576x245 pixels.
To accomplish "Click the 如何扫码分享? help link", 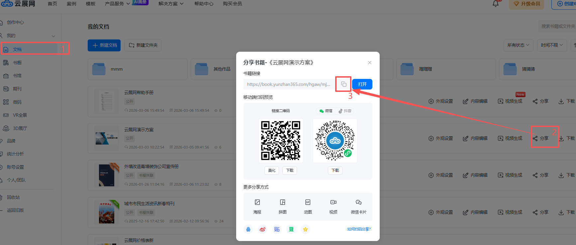I will 359,229.
